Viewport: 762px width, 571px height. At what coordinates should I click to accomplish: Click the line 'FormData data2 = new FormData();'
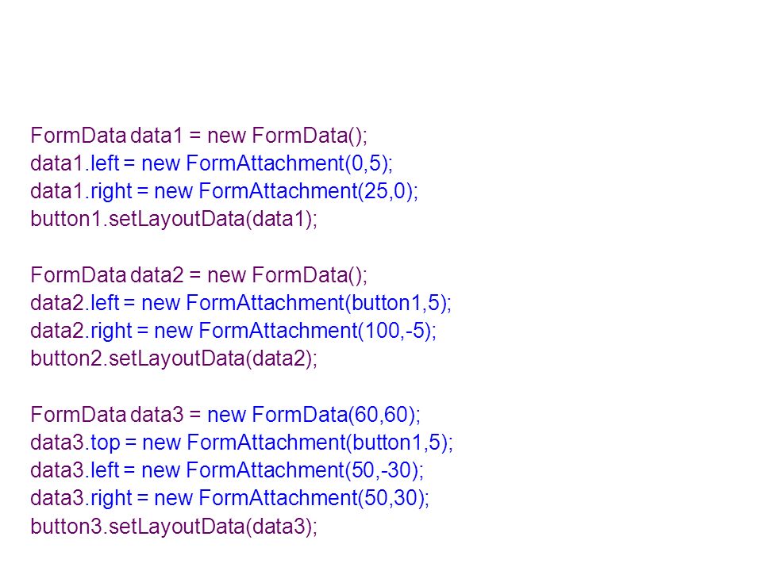(x=198, y=275)
